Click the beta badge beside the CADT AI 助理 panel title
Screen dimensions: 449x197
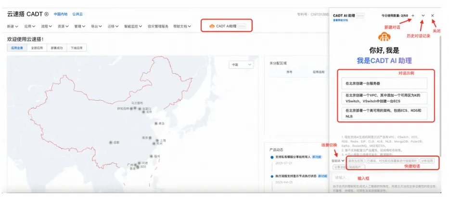pos(360,15)
